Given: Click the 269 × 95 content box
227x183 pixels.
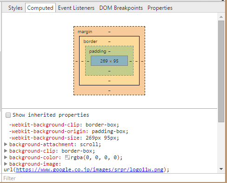Looking at the screenshot, I should click(109, 61).
